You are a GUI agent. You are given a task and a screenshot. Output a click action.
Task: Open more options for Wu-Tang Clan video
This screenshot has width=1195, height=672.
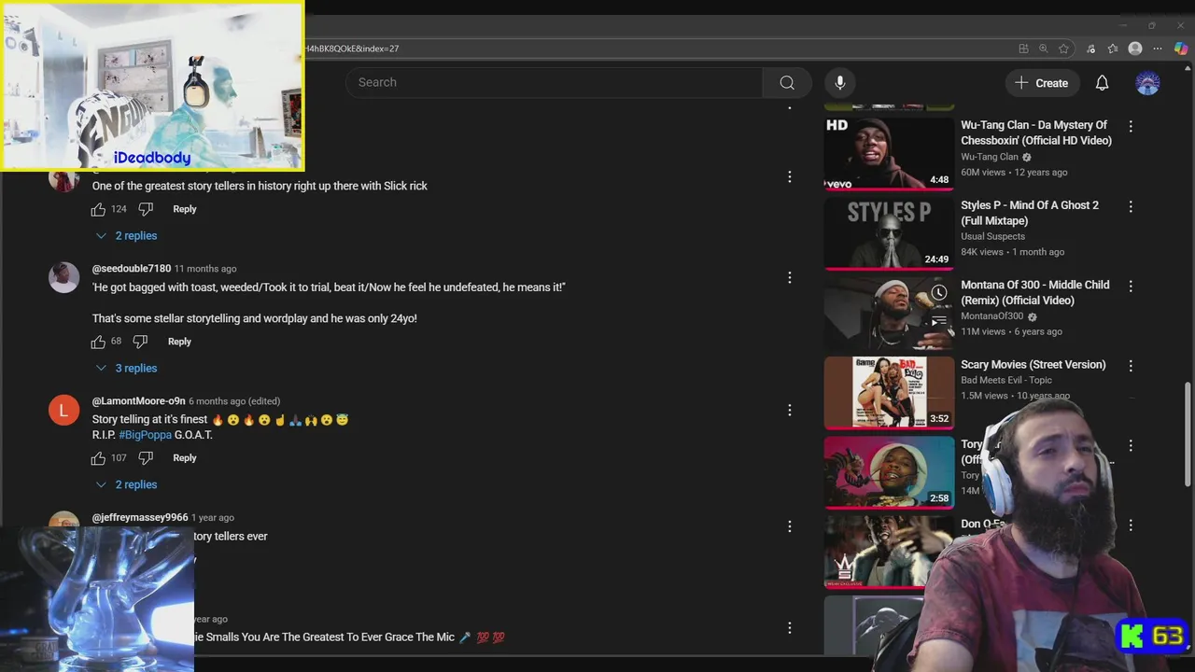(1131, 126)
